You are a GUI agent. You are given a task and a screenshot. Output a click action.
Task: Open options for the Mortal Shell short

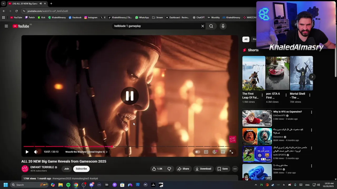pyautogui.click(x=310, y=95)
